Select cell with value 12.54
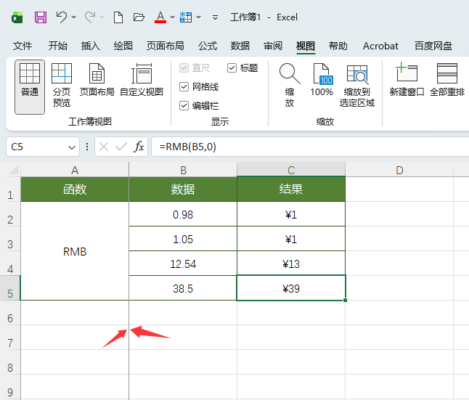469x400 pixels. [183, 264]
